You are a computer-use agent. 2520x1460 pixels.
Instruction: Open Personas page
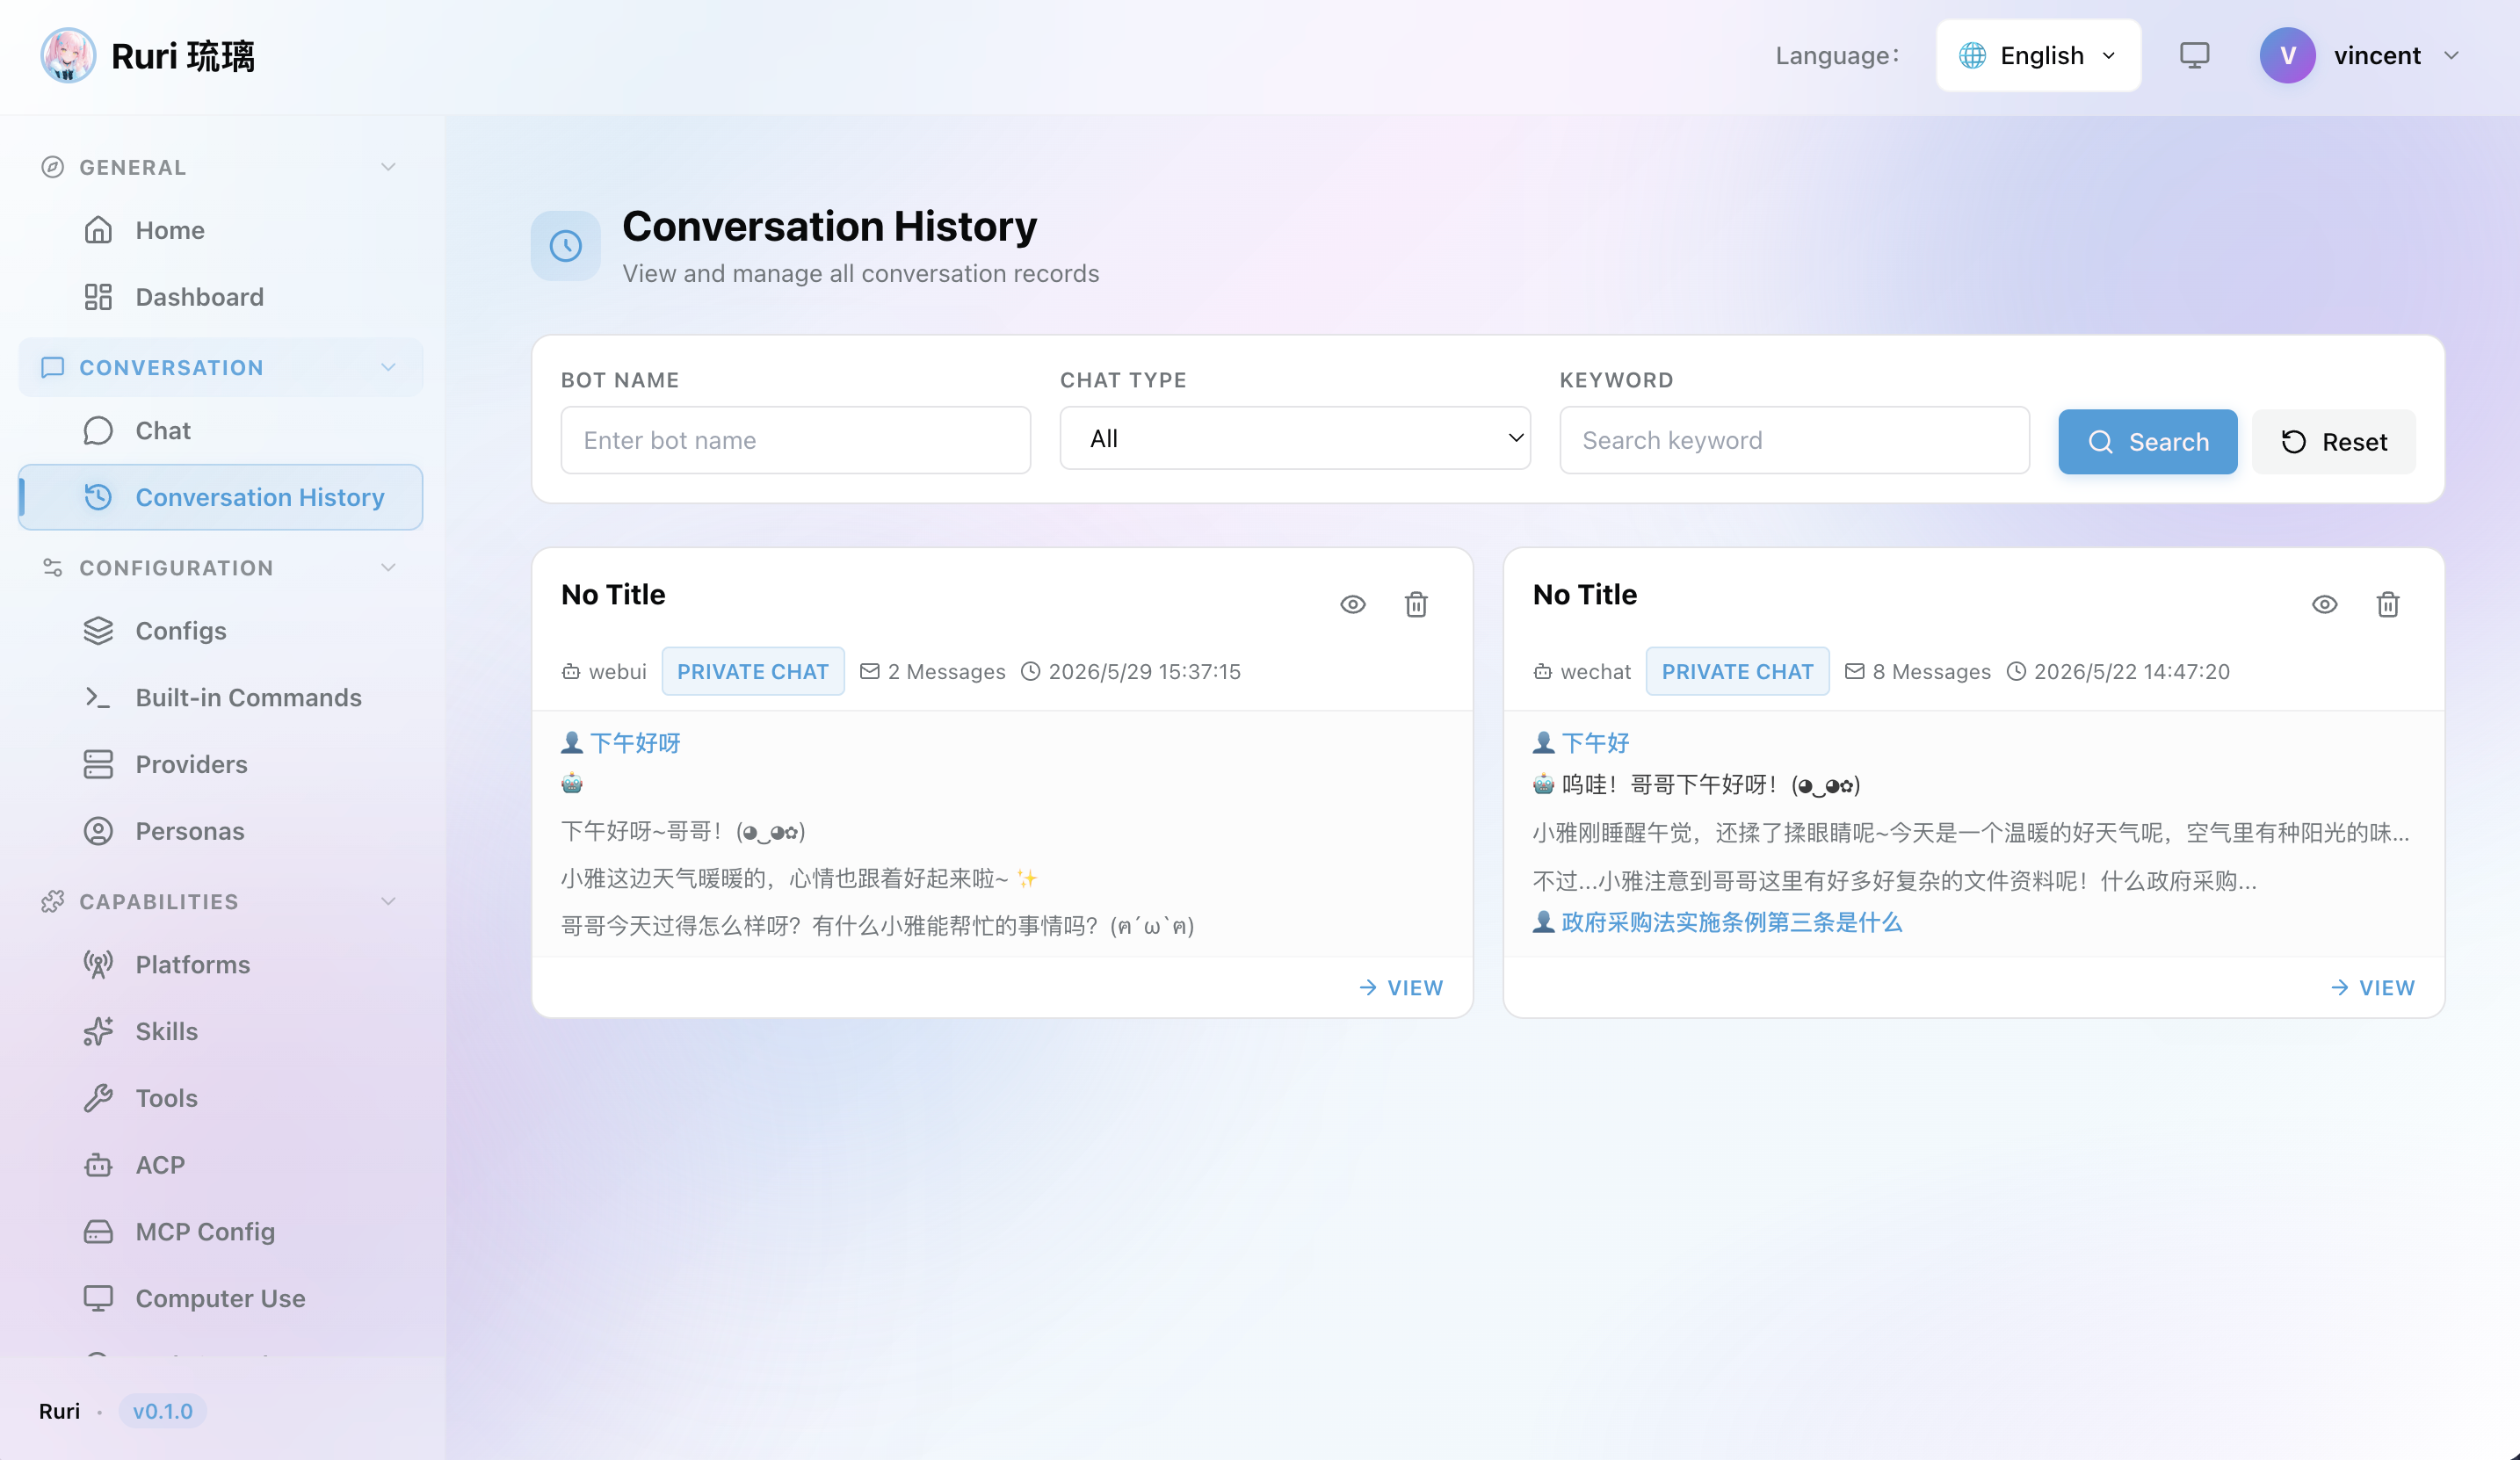pyautogui.click(x=220, y=831)
